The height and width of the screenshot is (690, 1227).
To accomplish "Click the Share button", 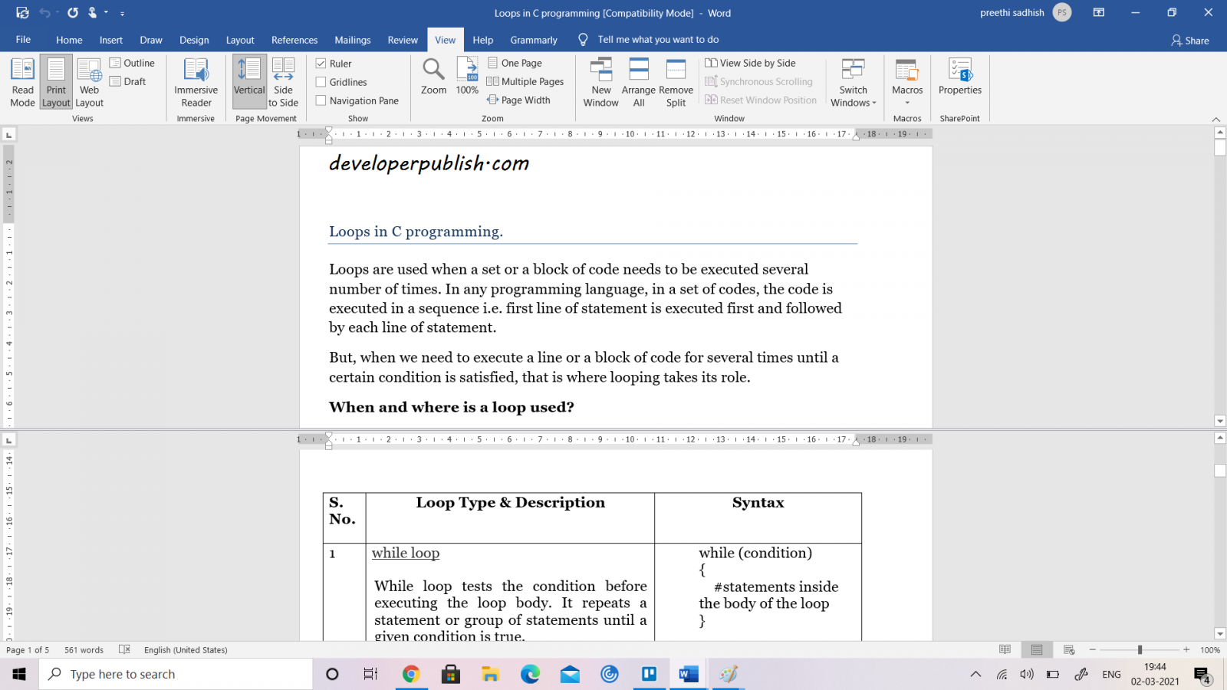I will [1190, 40].
